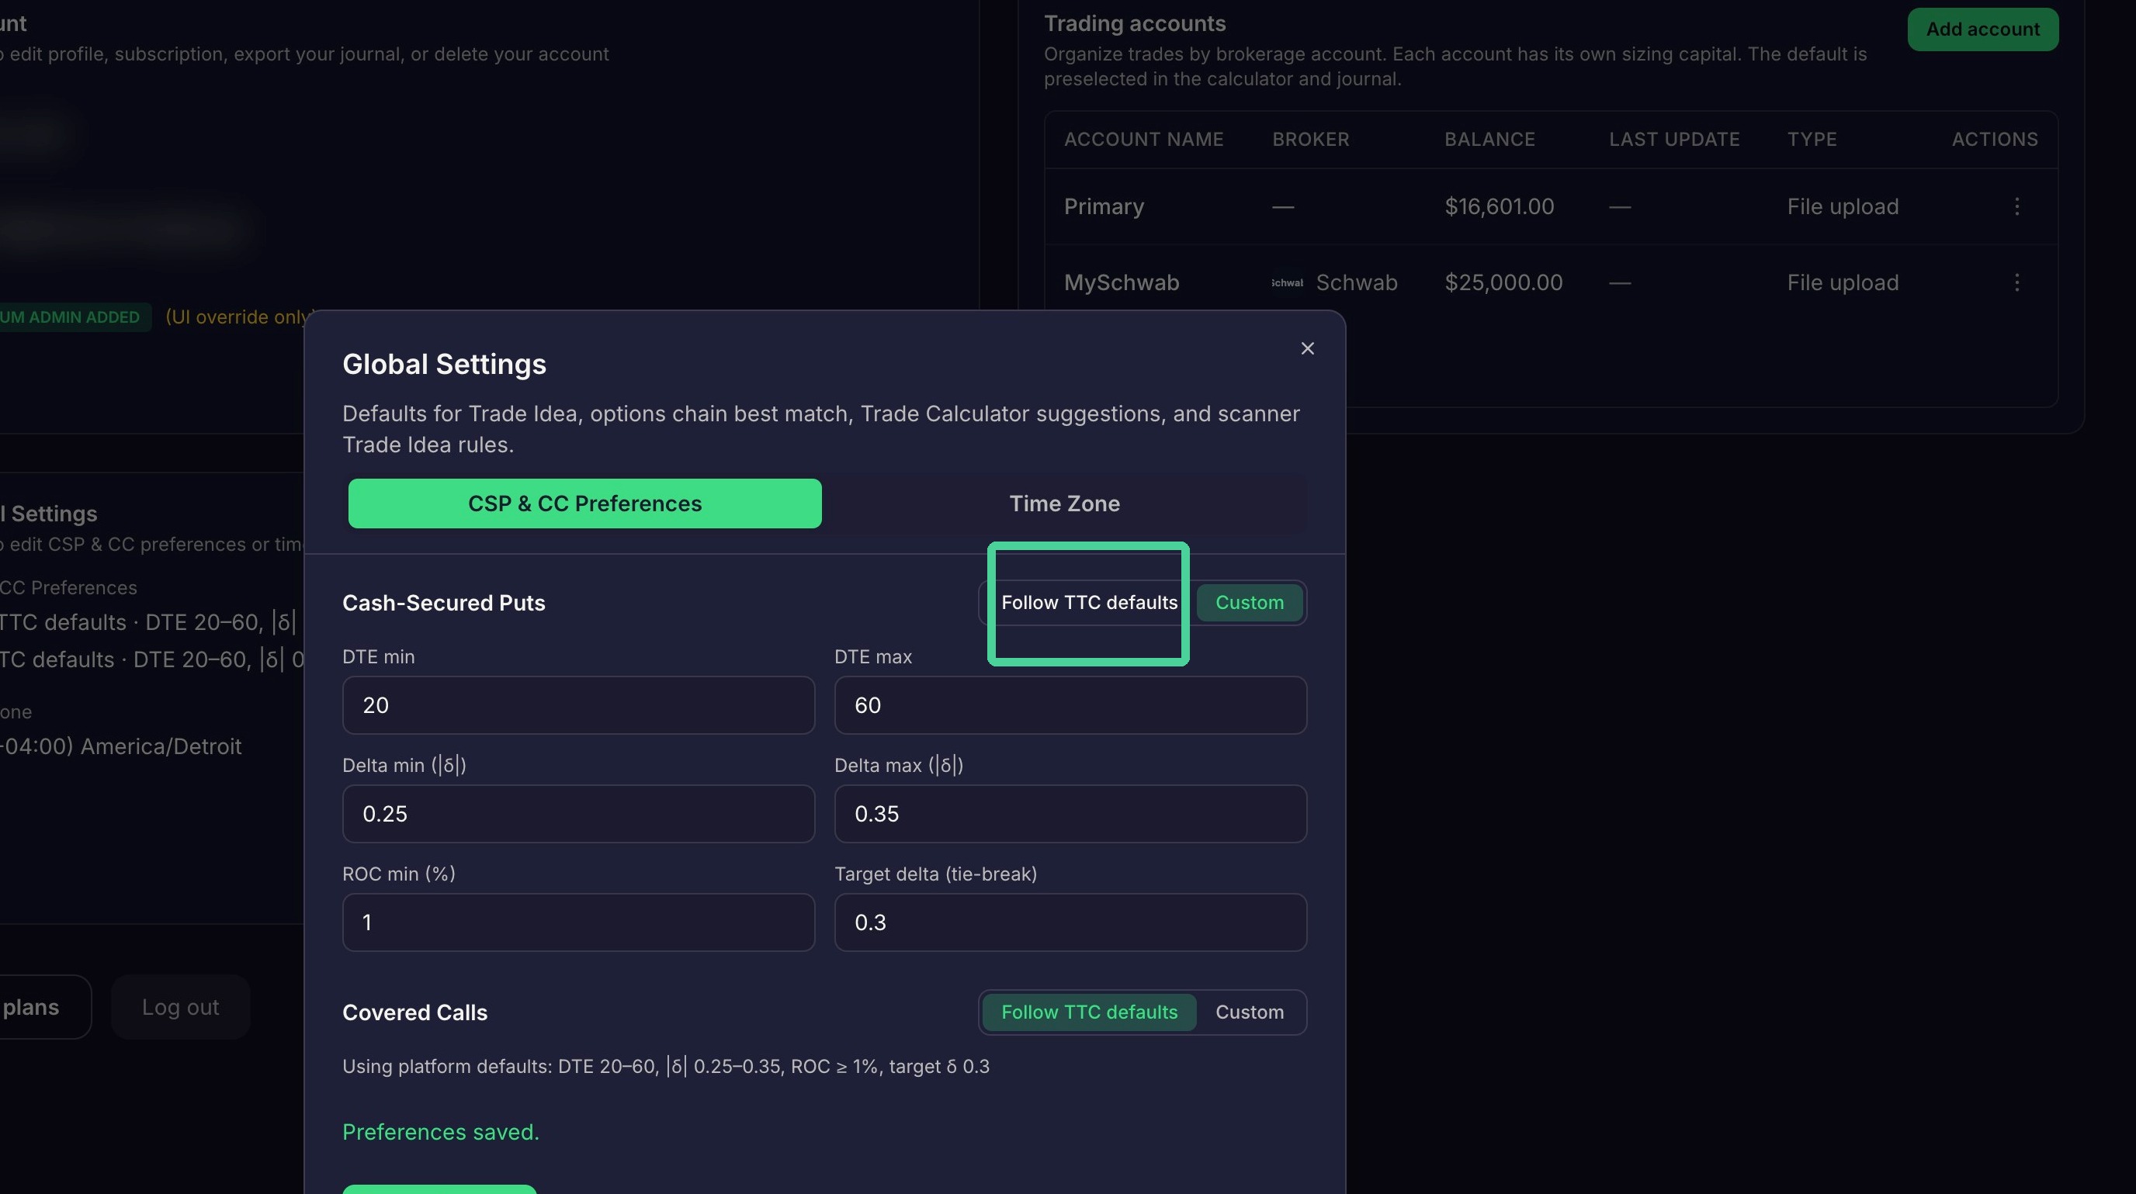Switch to the Time Zone tab
The image size is (2136, 1194).
(1064, 503)
